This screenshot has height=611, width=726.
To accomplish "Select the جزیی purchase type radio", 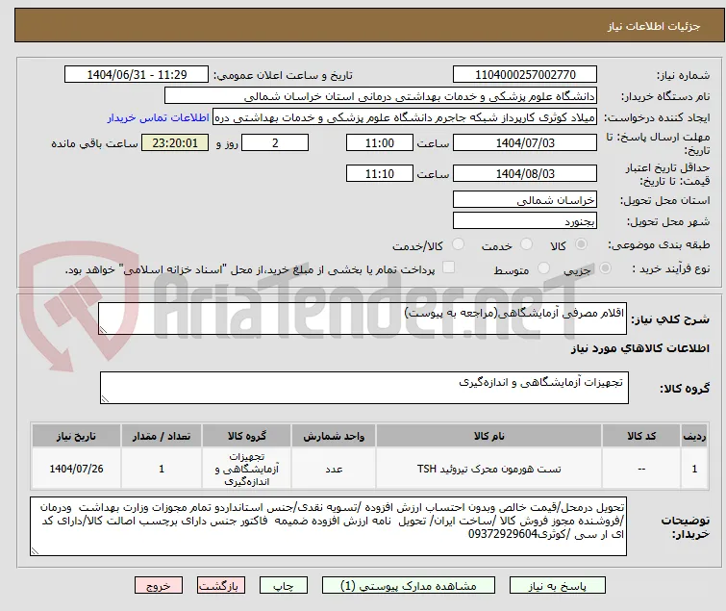I will (x=605, y=268).
